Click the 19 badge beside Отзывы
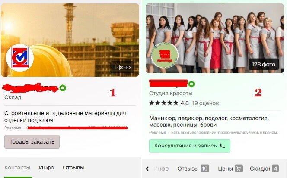 click(x=204, y=169)
